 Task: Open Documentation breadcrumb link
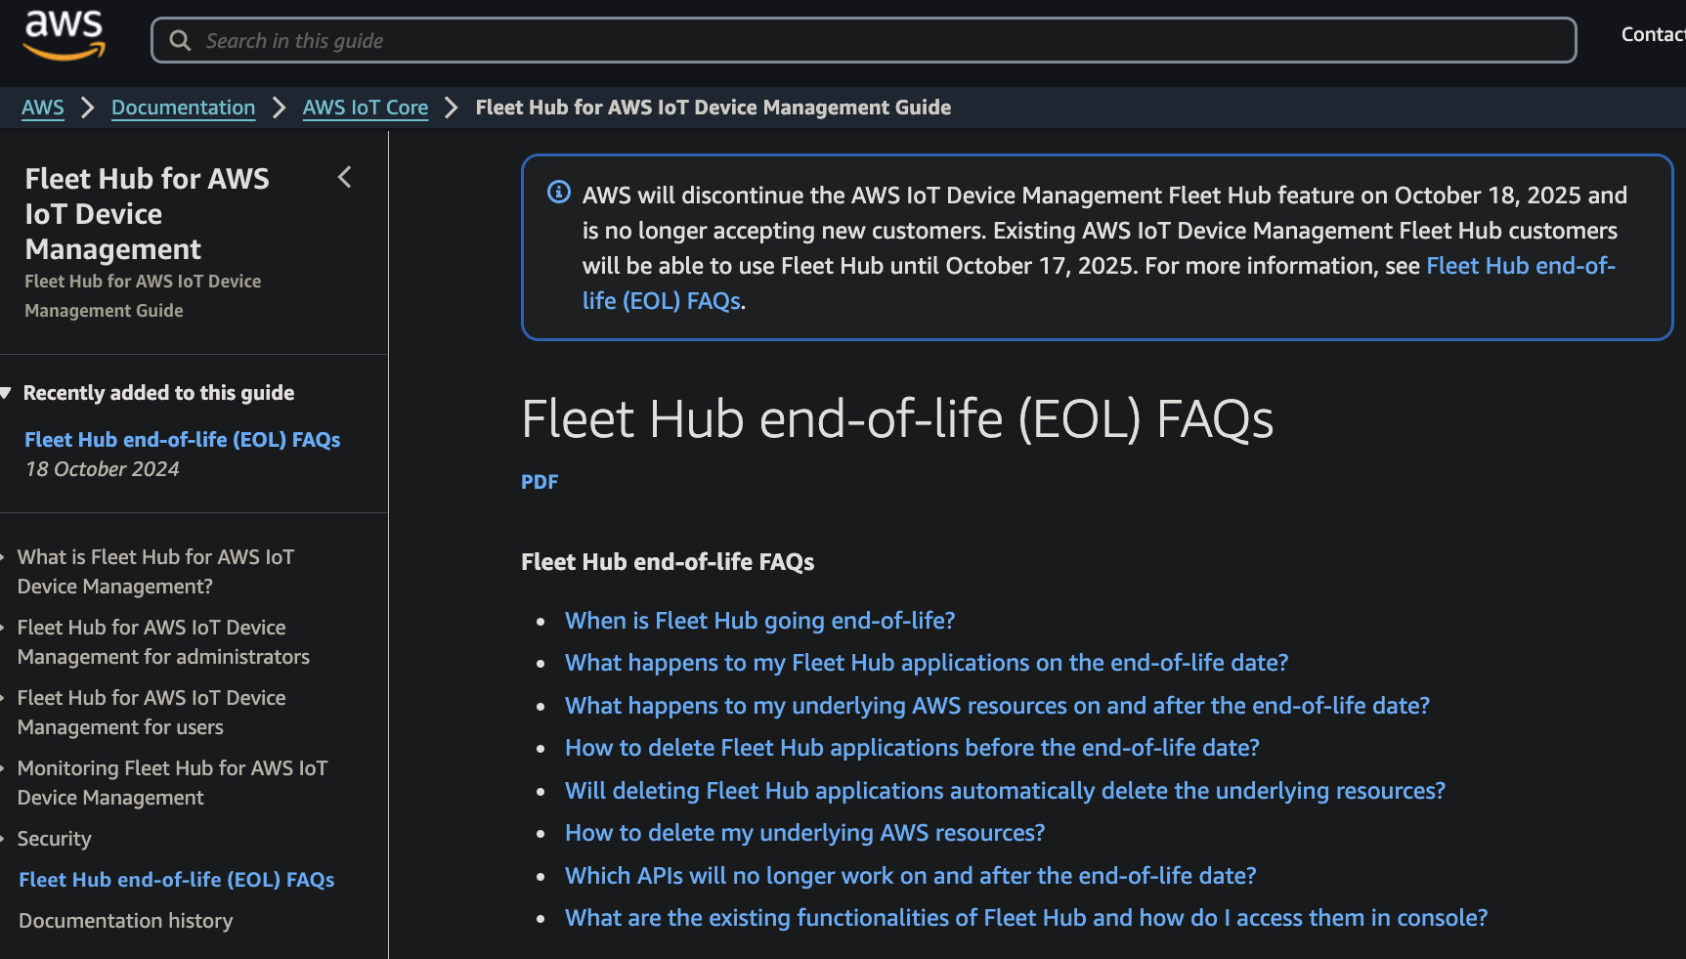[183, 108]
